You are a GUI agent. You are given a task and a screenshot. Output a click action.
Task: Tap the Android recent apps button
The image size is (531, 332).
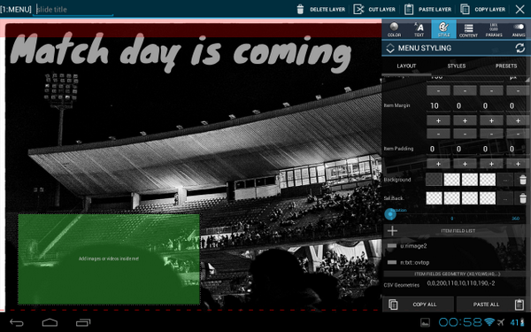(x=83, y=323)
